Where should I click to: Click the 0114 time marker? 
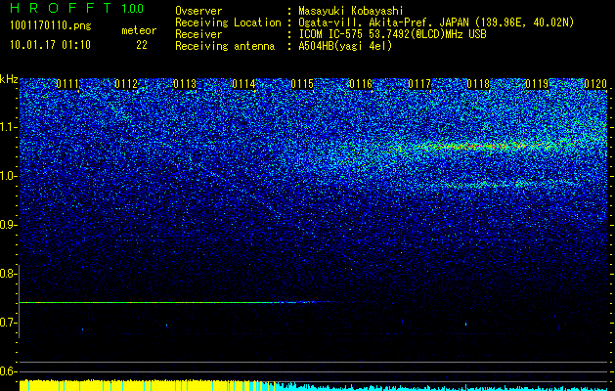pyautogui.click(x=243, y=84)
